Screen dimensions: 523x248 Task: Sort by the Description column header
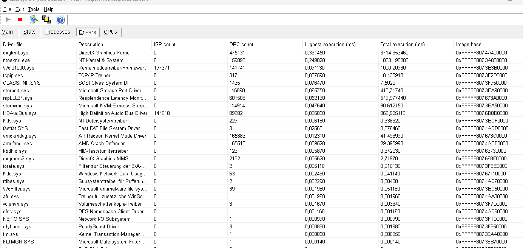point(114,44)
